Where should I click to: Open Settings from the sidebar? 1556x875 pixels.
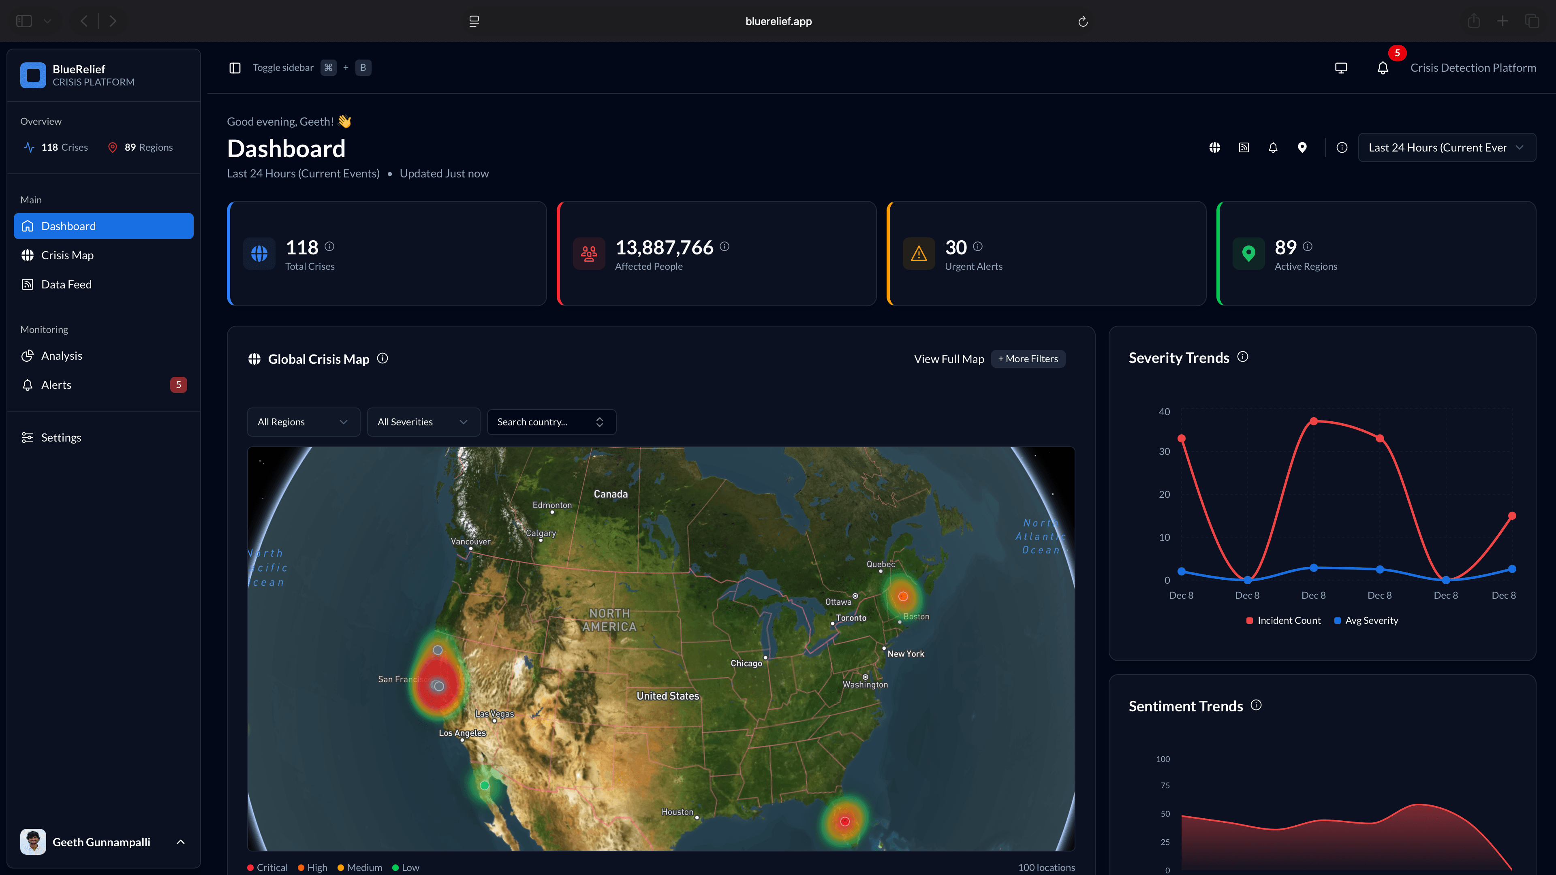coord(61,437)
